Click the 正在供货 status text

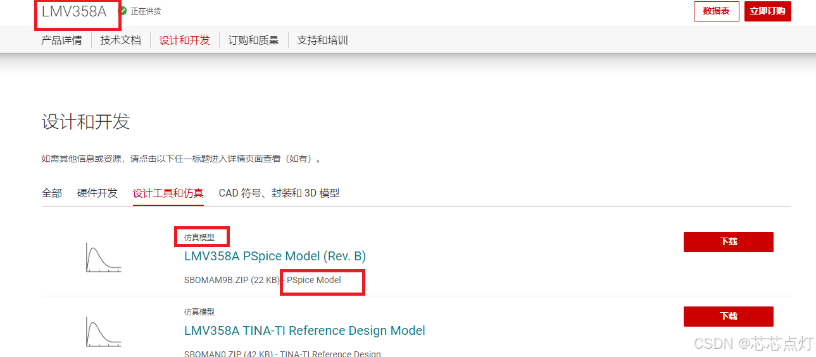[146, 11]
